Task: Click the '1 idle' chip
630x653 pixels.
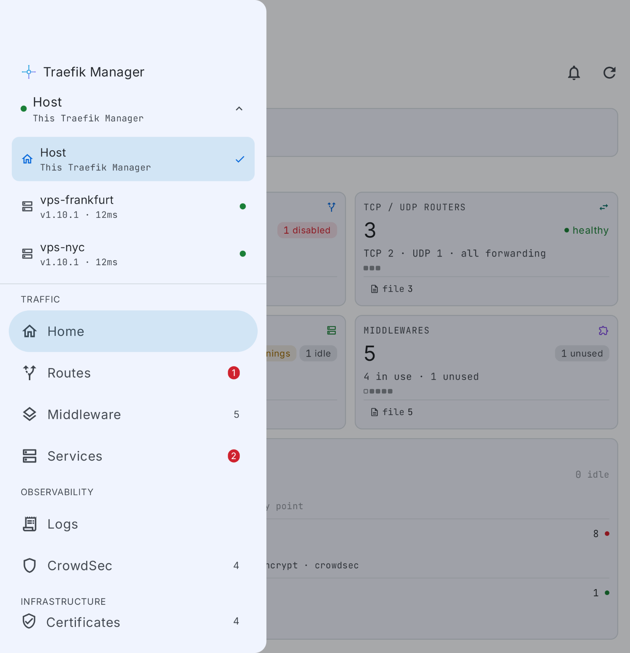Action: point(318,354)
